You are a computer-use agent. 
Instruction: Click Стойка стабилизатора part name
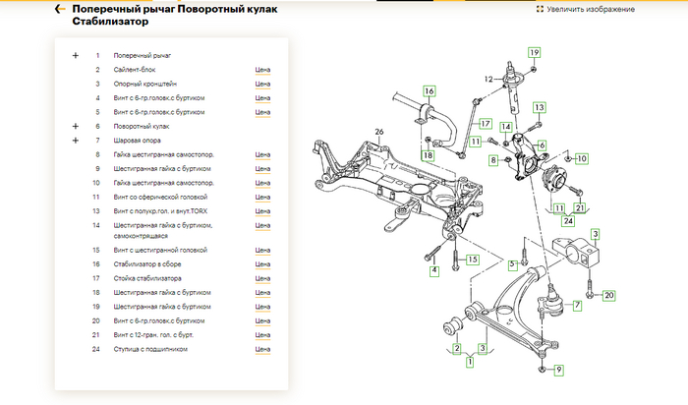point(147,278)
